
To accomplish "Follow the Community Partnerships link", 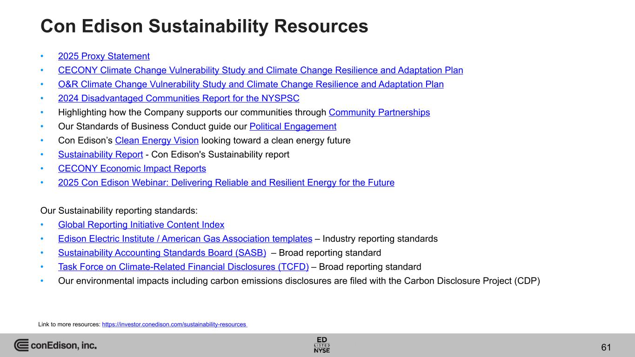I will pyautogui.click(x=379, y=112).
